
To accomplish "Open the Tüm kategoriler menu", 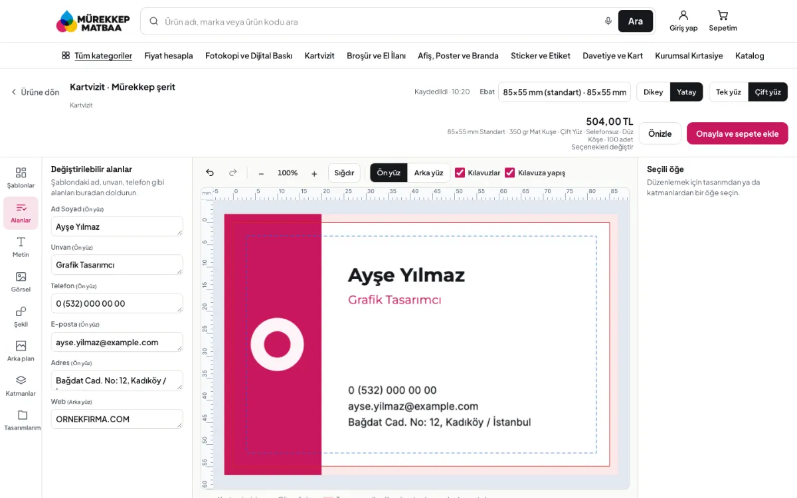I will pyautogui.click(x=97, y=56).
